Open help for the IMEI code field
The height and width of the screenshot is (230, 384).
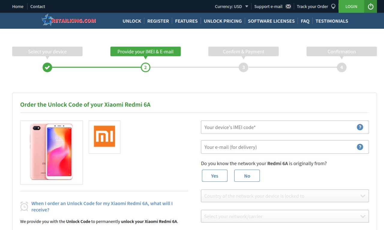(360, 127)
